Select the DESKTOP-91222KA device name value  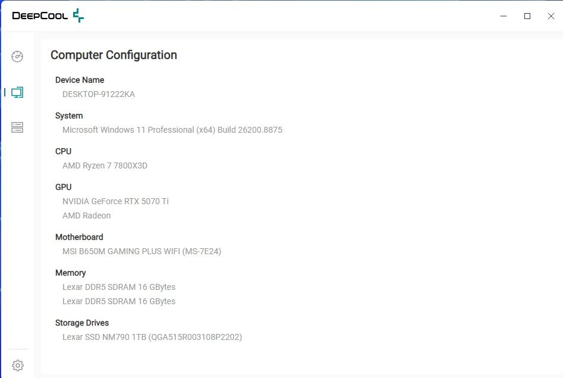(x=99, y=94)
